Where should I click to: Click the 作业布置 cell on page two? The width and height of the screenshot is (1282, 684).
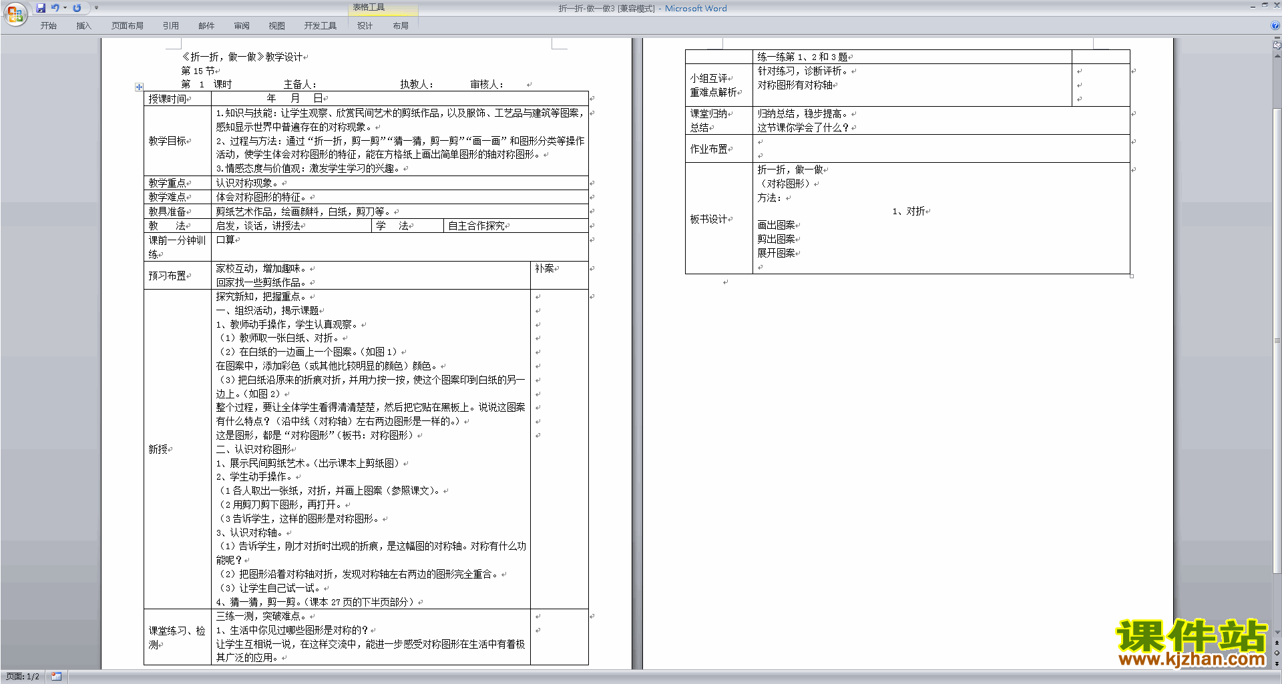(x=718, y=149)
